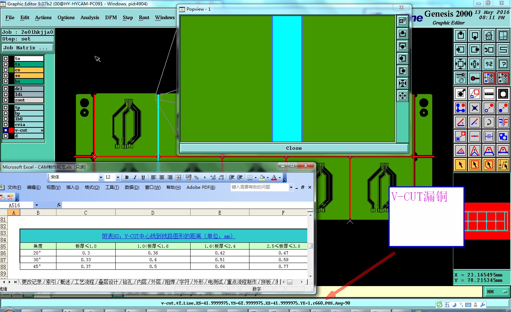Select the rout layer name
This screenshot has height=312, width=511.
tap(29, 100)
